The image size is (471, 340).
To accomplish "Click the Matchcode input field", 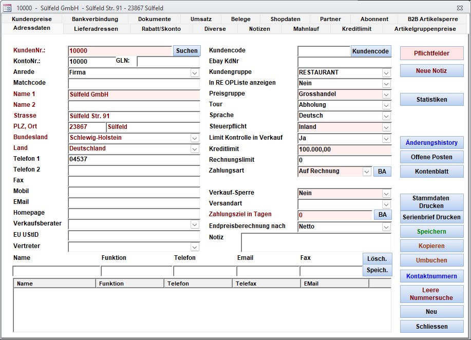I will tap(134, 83).
